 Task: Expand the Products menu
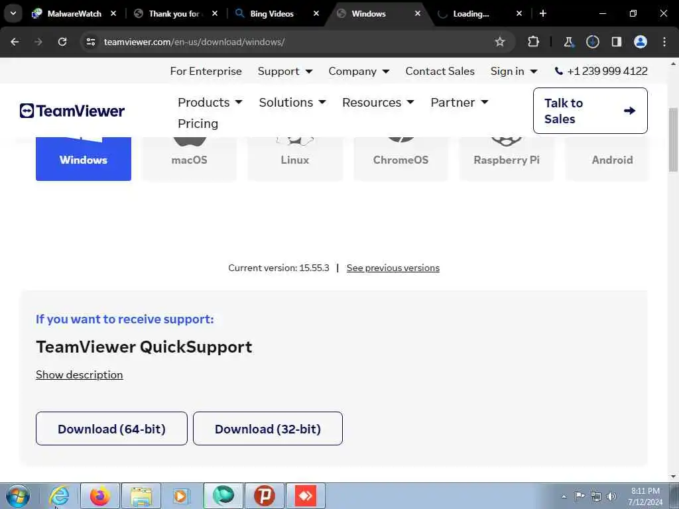(x=210, y=103)
